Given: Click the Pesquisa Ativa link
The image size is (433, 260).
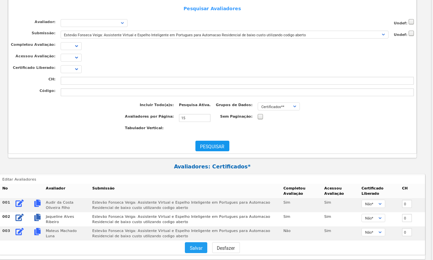Looking at the screenshot, I should (x=195, y=105).
